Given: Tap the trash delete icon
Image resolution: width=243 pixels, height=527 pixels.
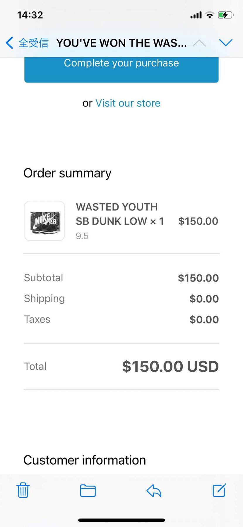Looking at the screenshot, I should (23, 490).
